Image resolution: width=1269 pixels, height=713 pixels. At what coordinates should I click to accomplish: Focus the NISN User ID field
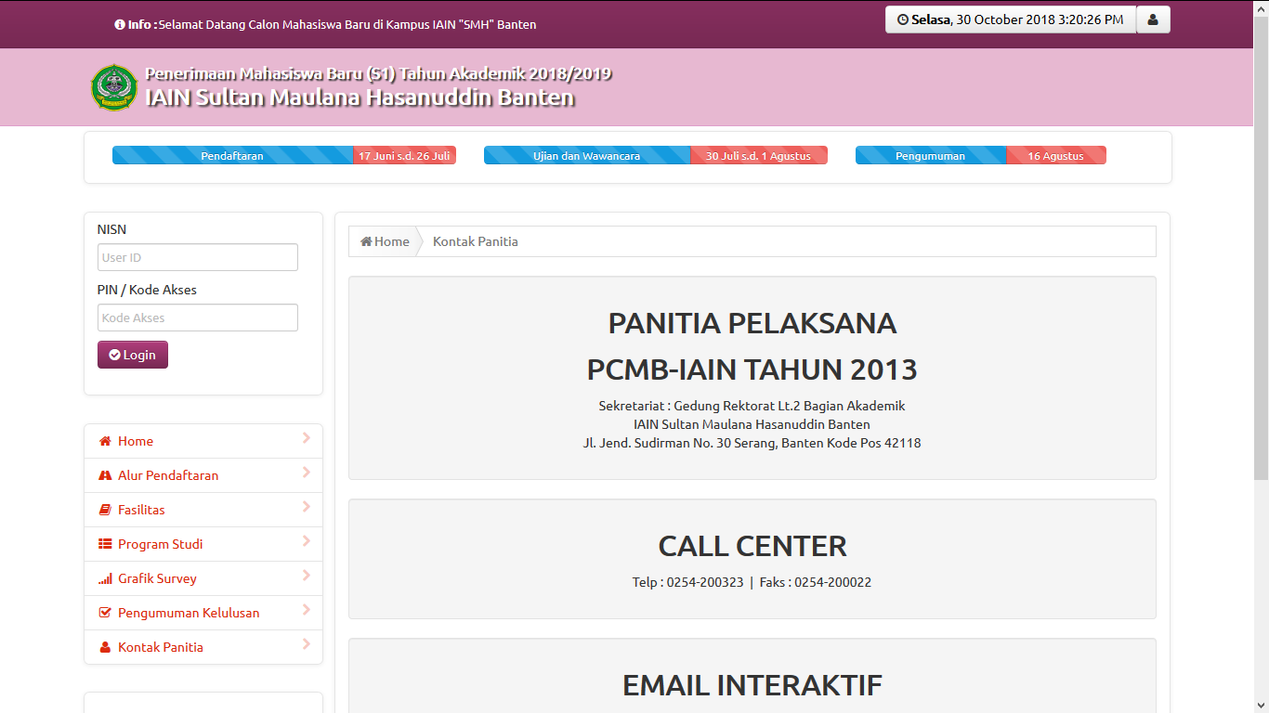[x=197, y=257]
